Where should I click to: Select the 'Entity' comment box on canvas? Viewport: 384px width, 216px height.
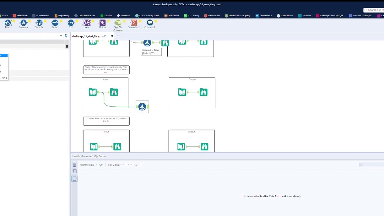pyautogui.click(x=106, y=70)
